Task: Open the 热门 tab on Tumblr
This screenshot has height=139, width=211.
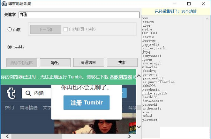Action: [9, 108]
